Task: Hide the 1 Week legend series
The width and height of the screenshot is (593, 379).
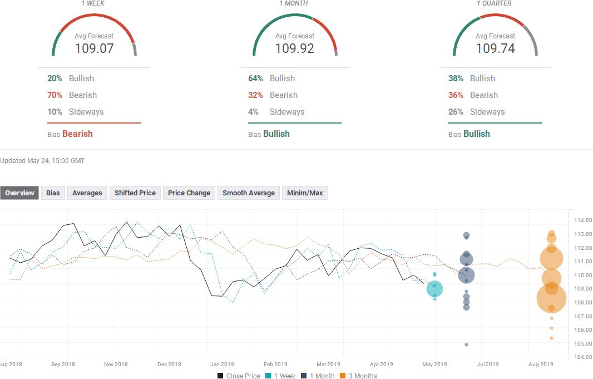Action: pyautogui.click(x=284, y=376)
